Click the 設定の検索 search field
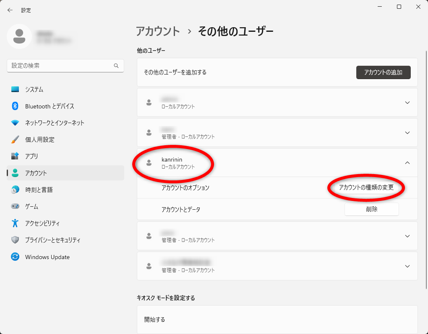Screen dimensions: 428x334 coord(61,66)
